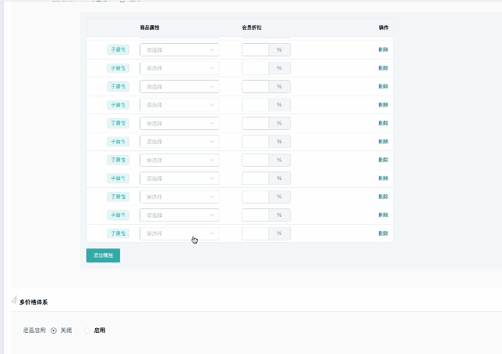Click the 商品属性 column header
This screenshot has height=354, width=502.
click(150, 27)
